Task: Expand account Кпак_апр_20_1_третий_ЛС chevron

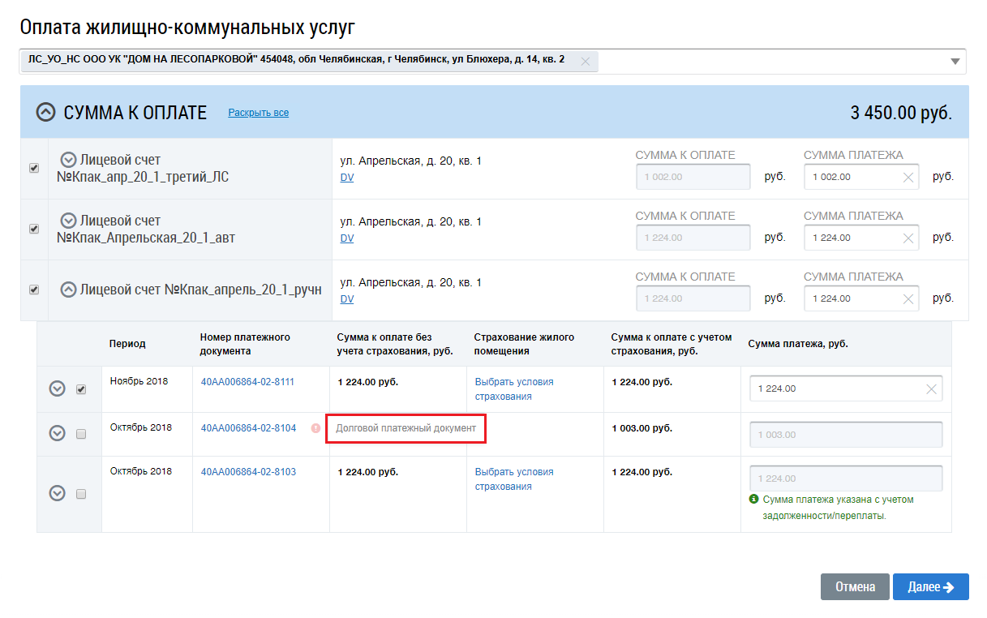Action: click(x=69, y=160)
